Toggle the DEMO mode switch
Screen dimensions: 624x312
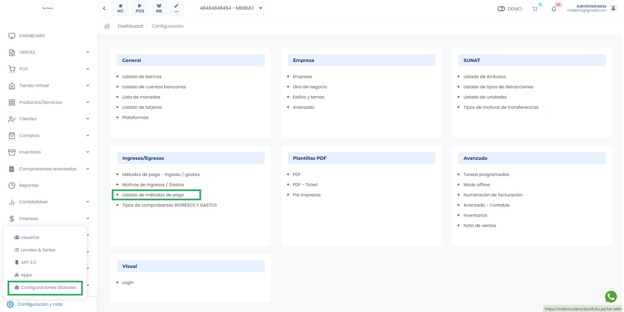[x=501, y=9]
